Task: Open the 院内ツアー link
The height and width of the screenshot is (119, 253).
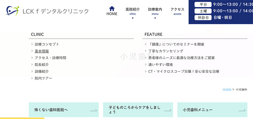Action: (x=44, y=78)
